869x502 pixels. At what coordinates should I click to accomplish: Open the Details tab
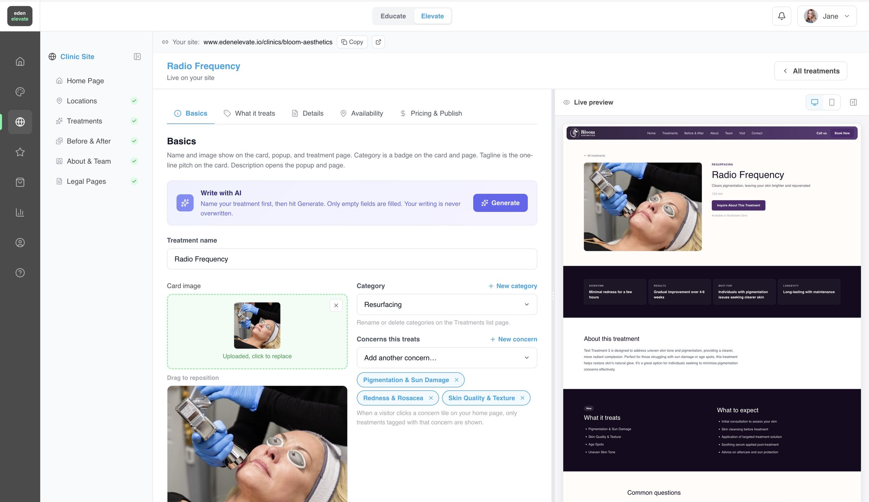308,113
